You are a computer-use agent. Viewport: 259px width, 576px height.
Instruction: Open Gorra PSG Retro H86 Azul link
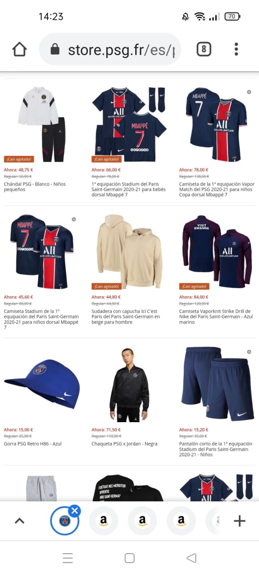(33, 444)
